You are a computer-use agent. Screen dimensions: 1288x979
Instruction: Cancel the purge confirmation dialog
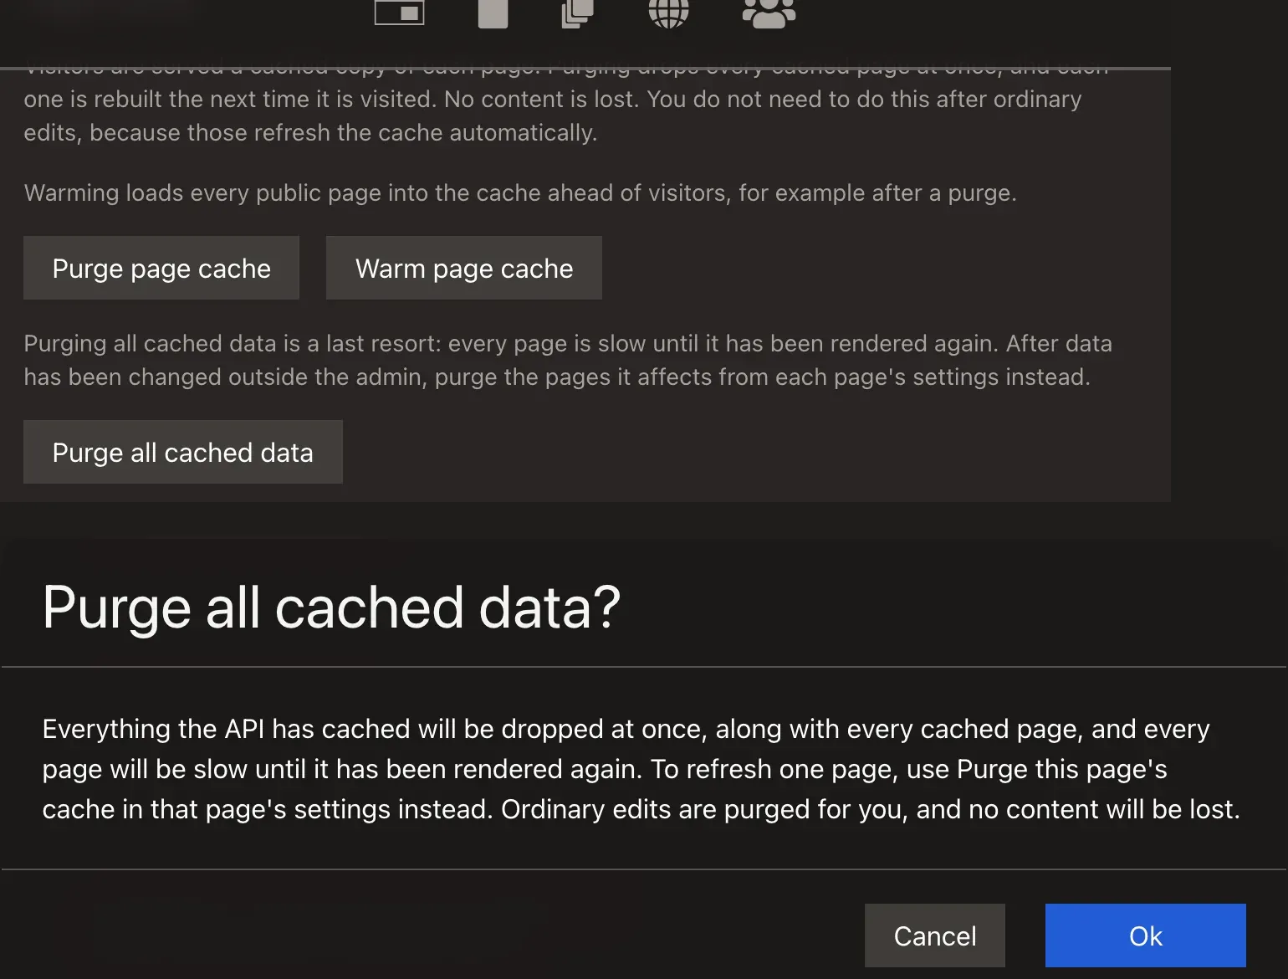click(x=935, y=935)
